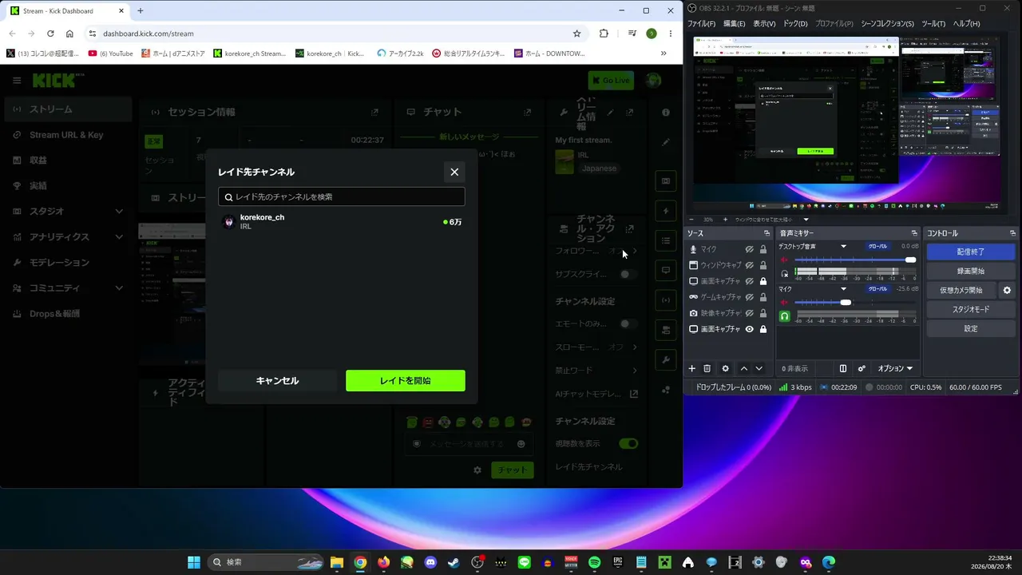Open virtual camera settings gear in OBS

tap(1007, 290)
